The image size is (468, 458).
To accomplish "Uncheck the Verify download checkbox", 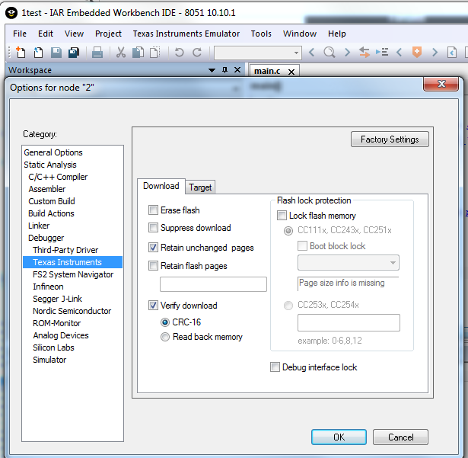I will pyautogui.click(x=153, y=306).
